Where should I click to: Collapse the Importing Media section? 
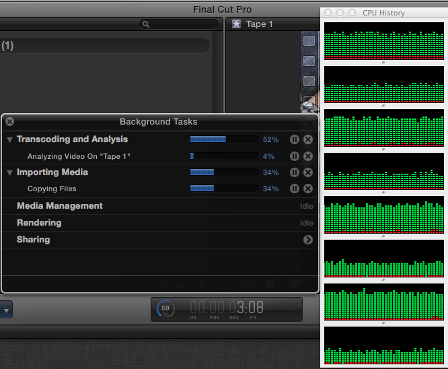(9, 173)
